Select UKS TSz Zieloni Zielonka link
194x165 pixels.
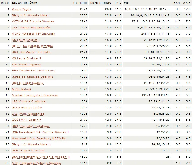(31, 52)
